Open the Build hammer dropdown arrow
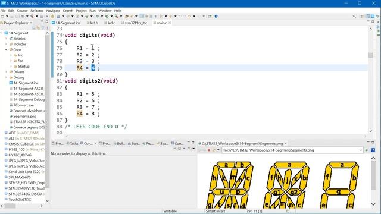 37,16
